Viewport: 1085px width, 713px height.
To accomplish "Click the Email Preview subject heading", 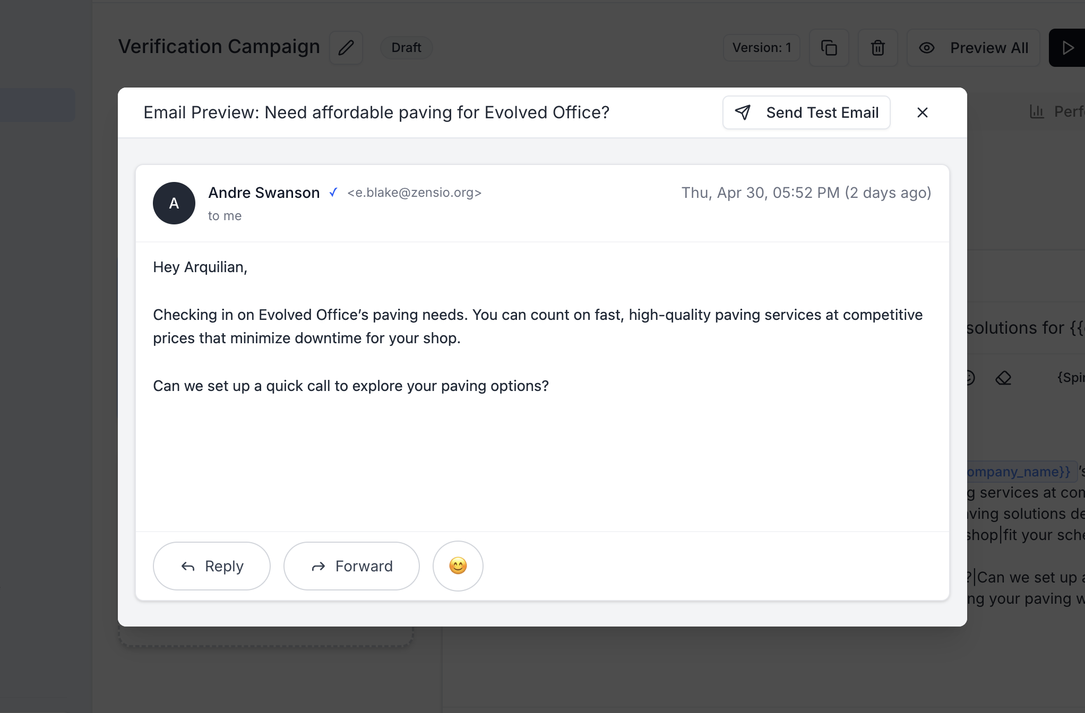I will (376, 112).
